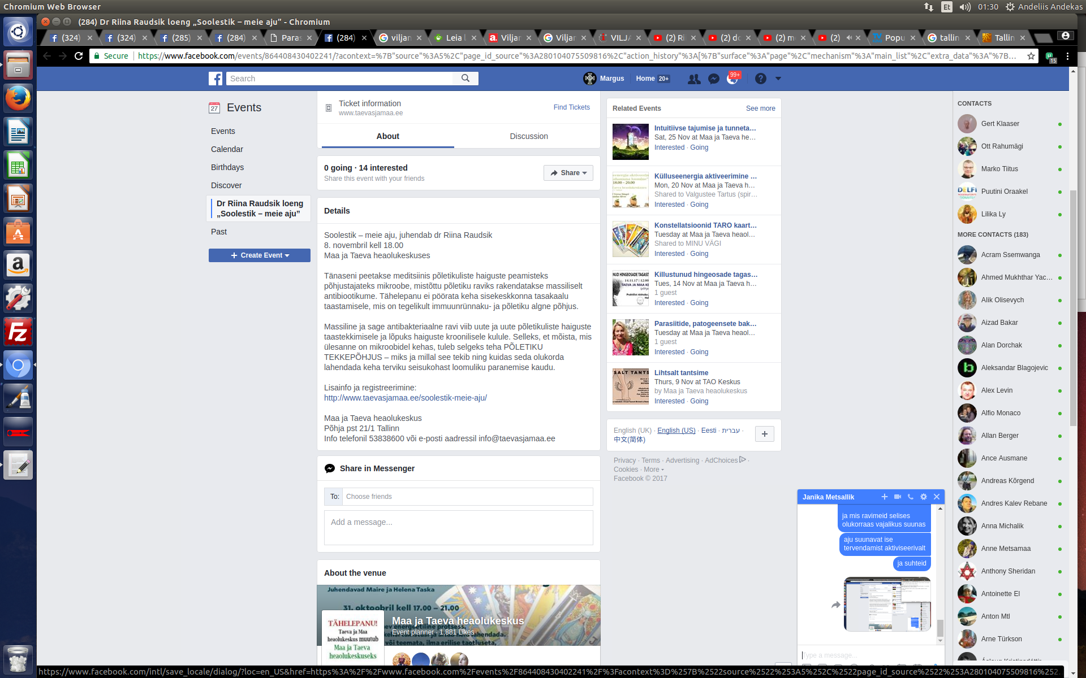The width and height of the screenshot is (1086, 678).
Task: Select the About tab
Action: click(x=387, y=136)
